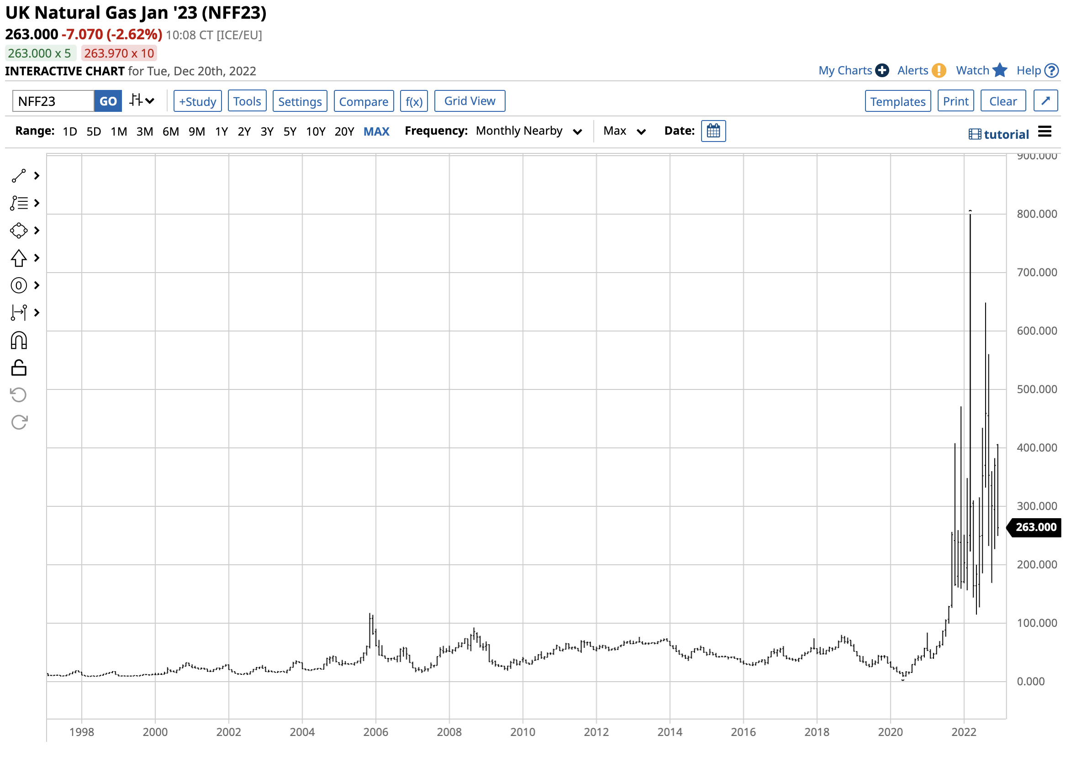Select the polygon shape tool icon
Screen dimensions: 1087x767
(18, 231)
